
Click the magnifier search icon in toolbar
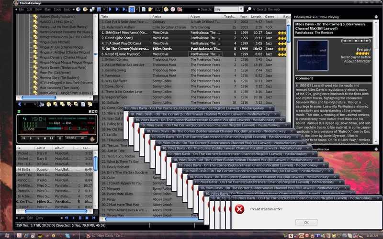point(248,9)
